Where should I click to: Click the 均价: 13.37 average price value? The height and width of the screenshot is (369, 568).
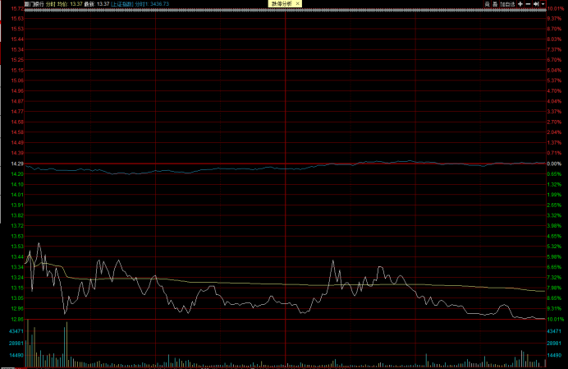[70, 4]
